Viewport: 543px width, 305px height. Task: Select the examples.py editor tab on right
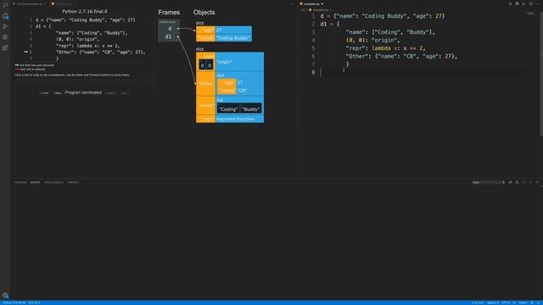click(x=311, y=3)
